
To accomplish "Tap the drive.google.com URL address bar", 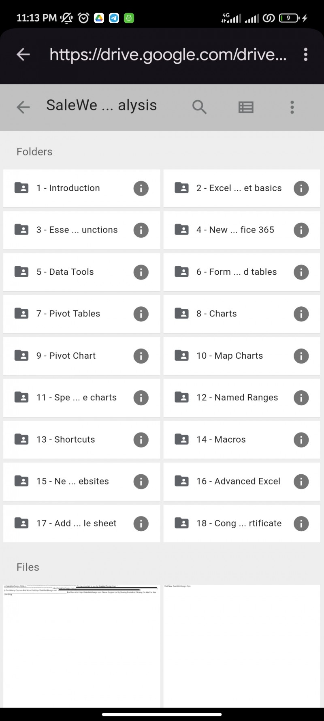I will click(168, 54).
